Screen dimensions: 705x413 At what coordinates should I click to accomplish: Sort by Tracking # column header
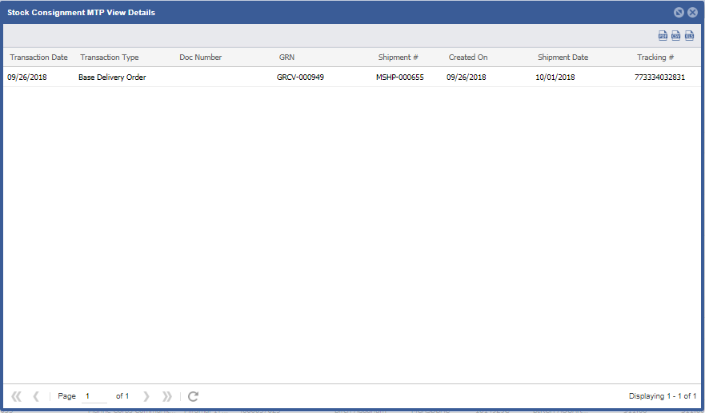coord(655,58)
